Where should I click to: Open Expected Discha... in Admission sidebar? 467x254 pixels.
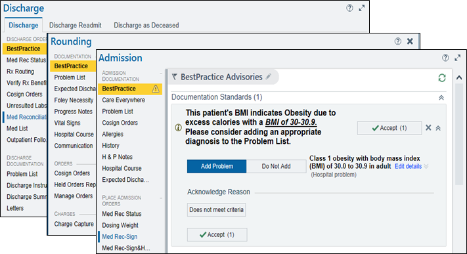[125, 180]
